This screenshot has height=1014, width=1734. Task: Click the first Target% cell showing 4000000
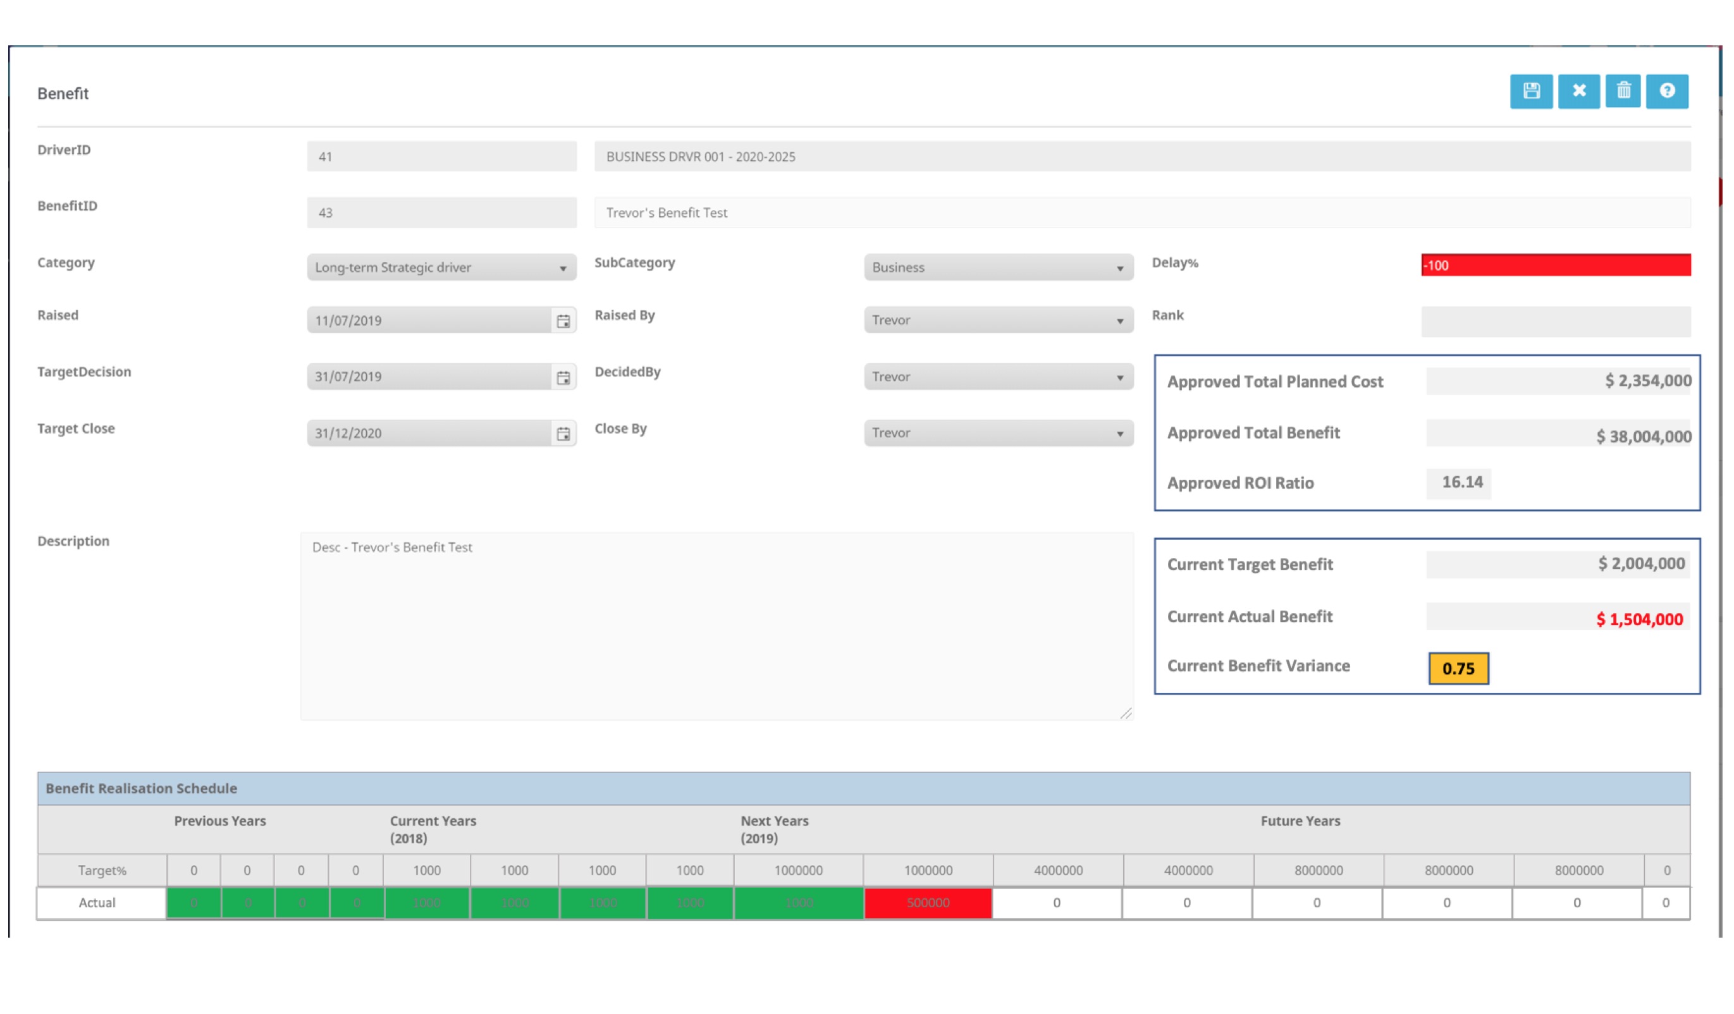click(1057, 871)
